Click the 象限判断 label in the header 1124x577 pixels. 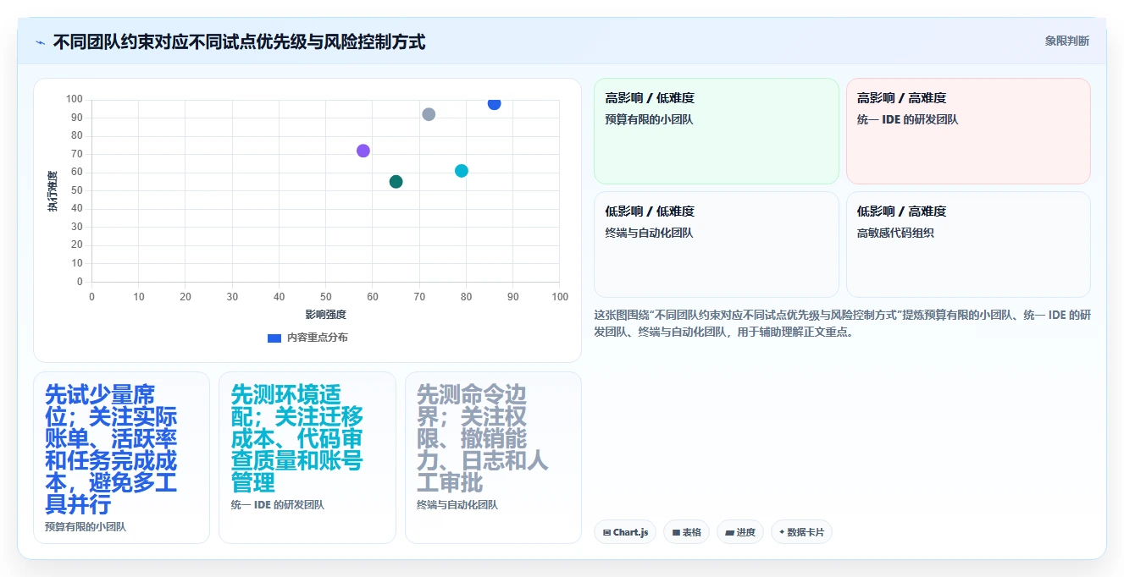point(1067,41)
